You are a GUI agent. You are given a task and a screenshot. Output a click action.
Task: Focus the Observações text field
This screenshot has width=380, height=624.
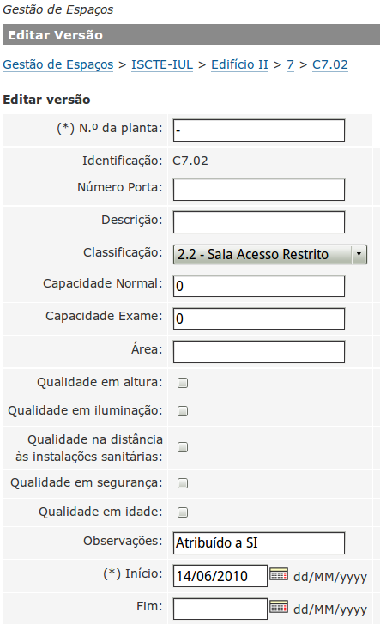coord(259,543)
